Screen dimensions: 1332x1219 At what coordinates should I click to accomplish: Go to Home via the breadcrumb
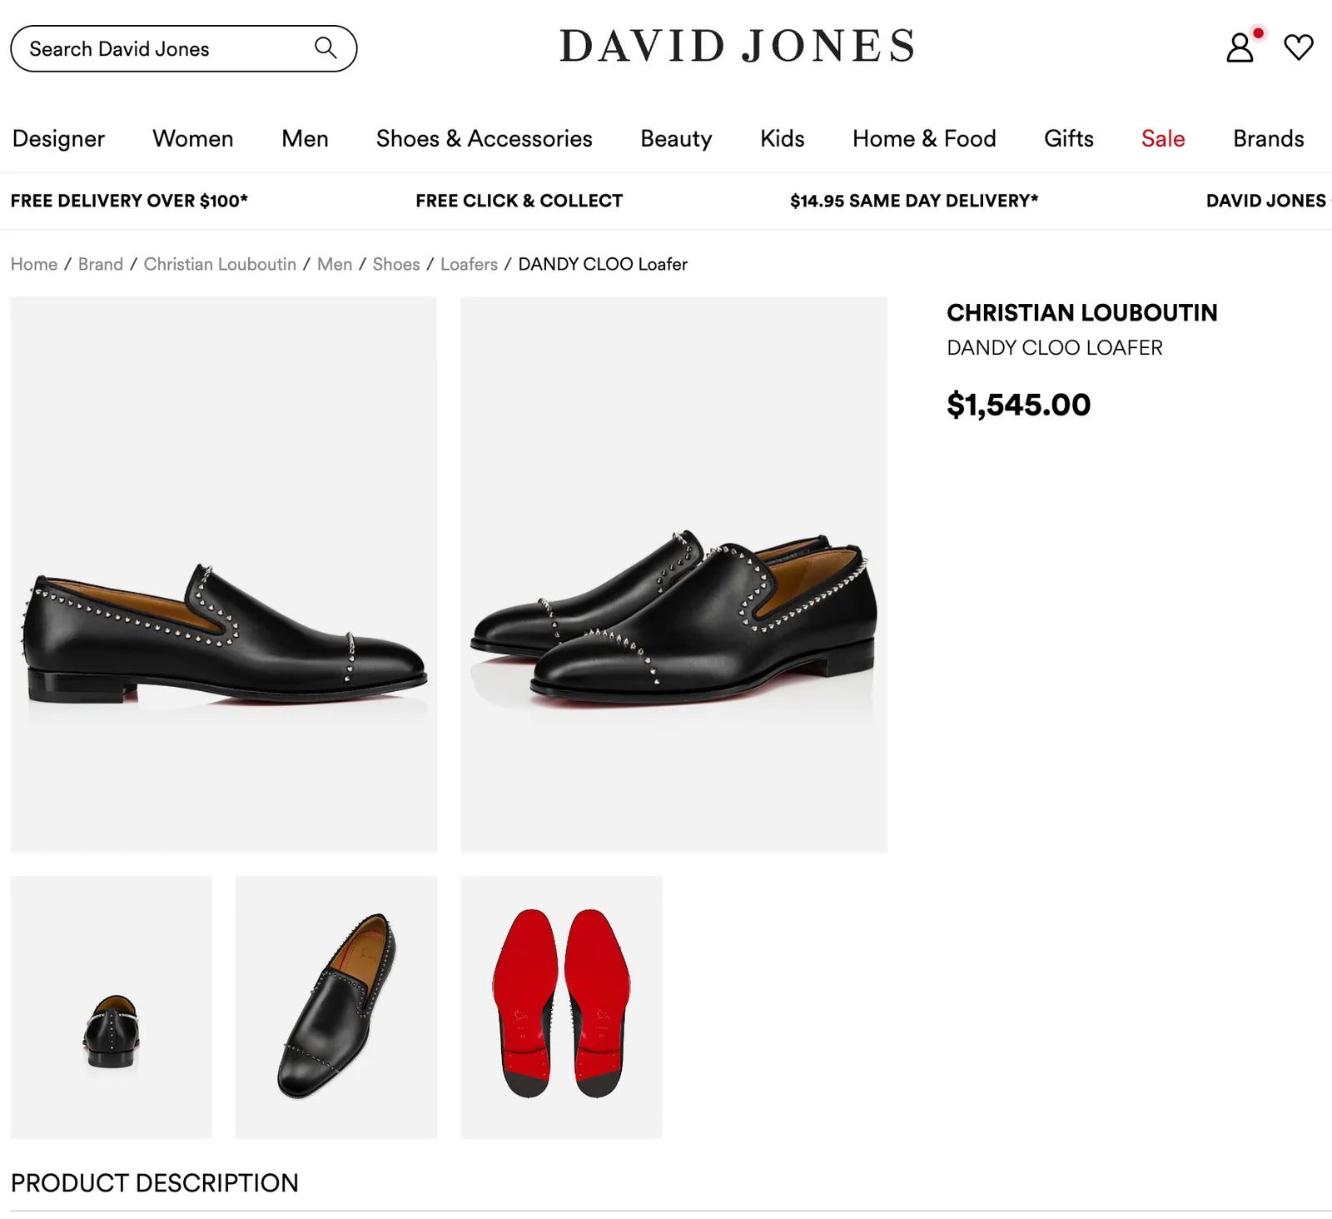click(34, 264)
